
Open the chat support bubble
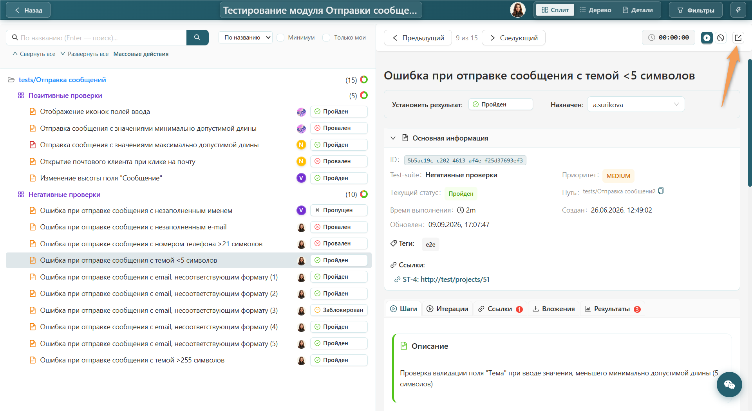click(729, 384)
